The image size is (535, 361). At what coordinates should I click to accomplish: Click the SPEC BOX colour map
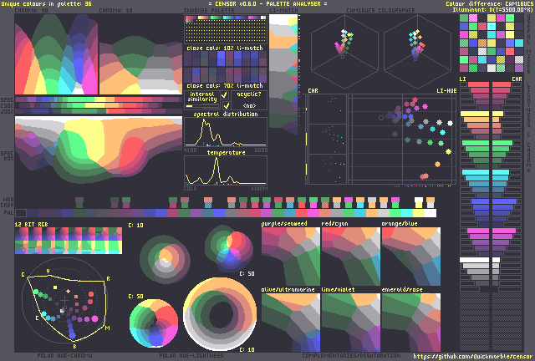99,150
